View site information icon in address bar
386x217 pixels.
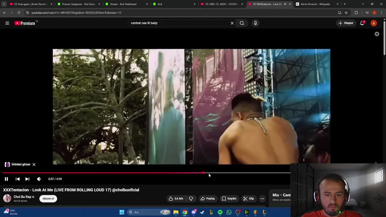(x=27, y=13)
